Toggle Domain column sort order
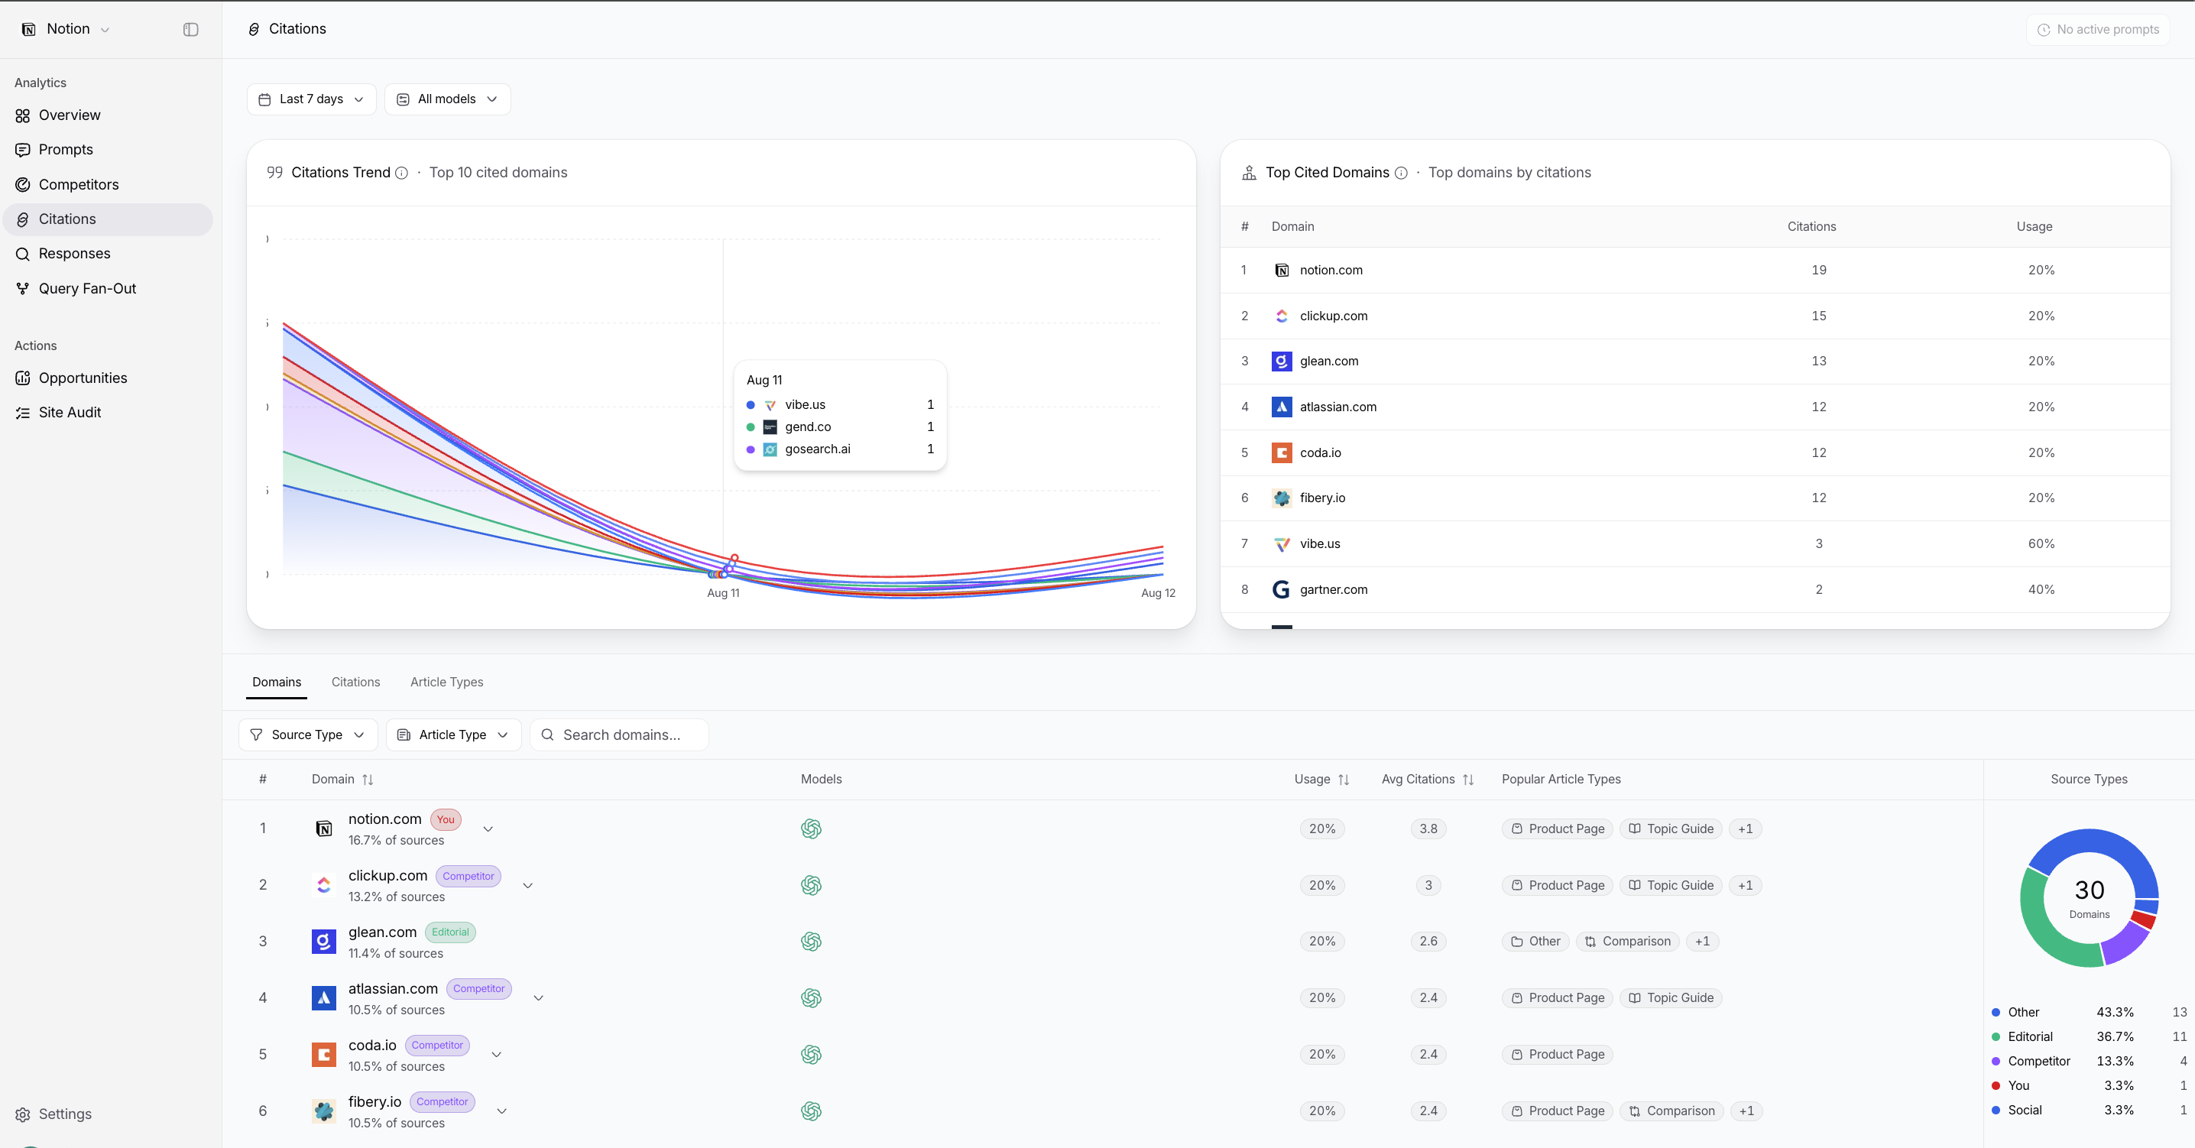The height and width of the screenshot is (1148, 2195). [368, 780]
